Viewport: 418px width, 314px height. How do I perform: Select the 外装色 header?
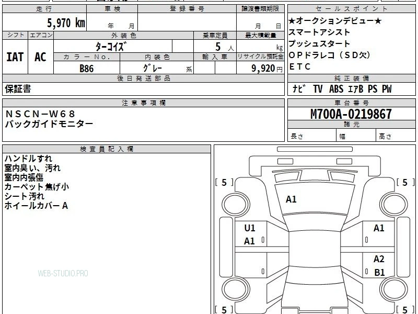click(124, 36)
